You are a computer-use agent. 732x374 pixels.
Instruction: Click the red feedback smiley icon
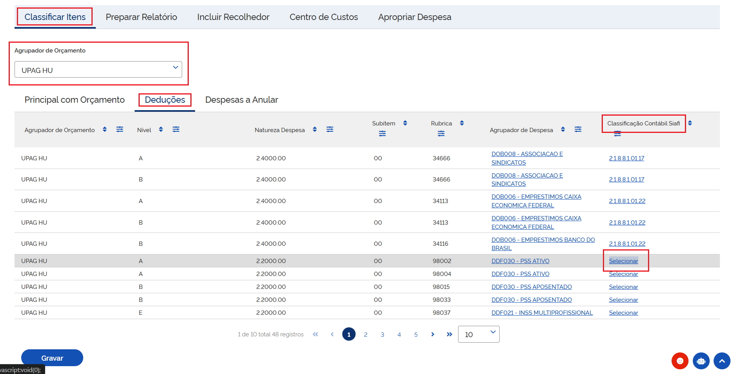(x=680, y=361)
